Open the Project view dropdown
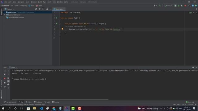This screenshot has width=198, height=111. [10, 9]
